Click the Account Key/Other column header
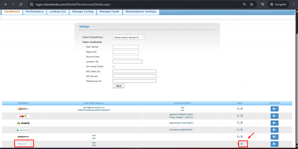 pyautogui.click(x=182, y=103)
